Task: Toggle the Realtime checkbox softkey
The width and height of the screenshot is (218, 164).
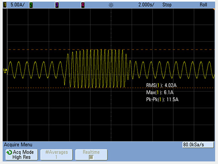Action: click(x=91, y=155)
